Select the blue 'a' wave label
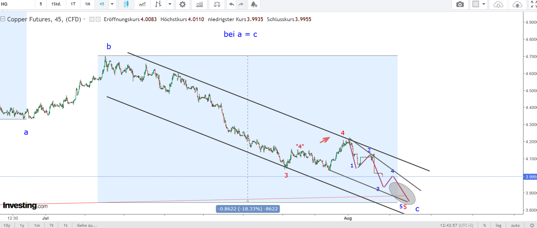This screenshot has height=228, width=537. pos(26,132)
